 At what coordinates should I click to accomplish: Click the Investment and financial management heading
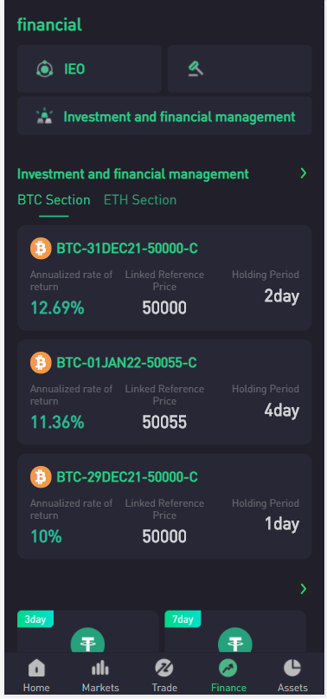click(132, 174)
